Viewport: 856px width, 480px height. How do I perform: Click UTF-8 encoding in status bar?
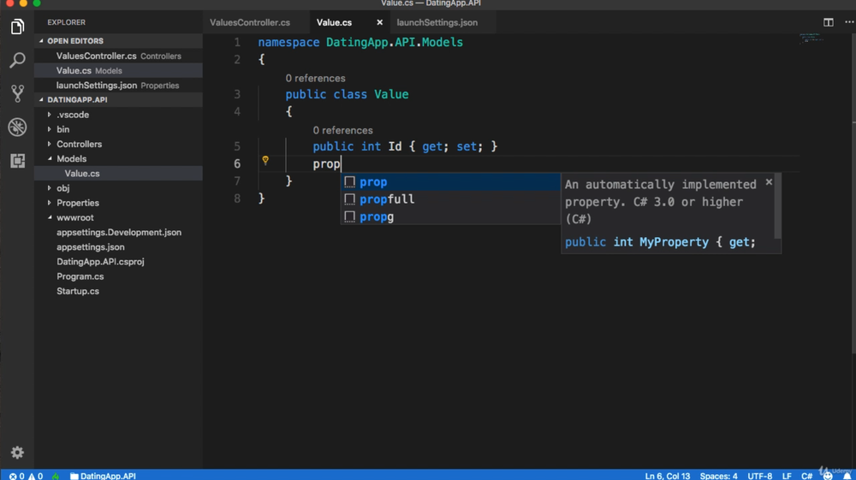759,477
